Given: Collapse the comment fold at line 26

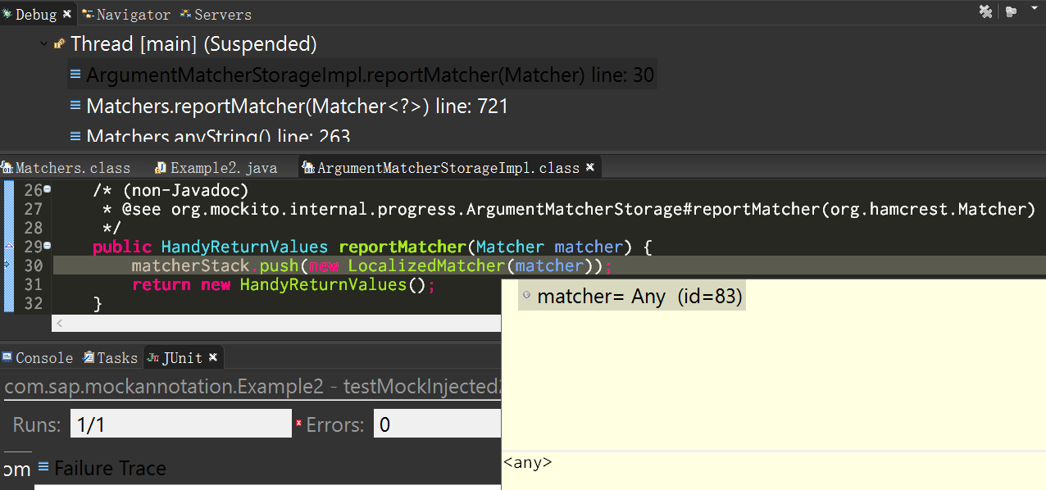Looking at the screenshot, I should tap(48, 189).
